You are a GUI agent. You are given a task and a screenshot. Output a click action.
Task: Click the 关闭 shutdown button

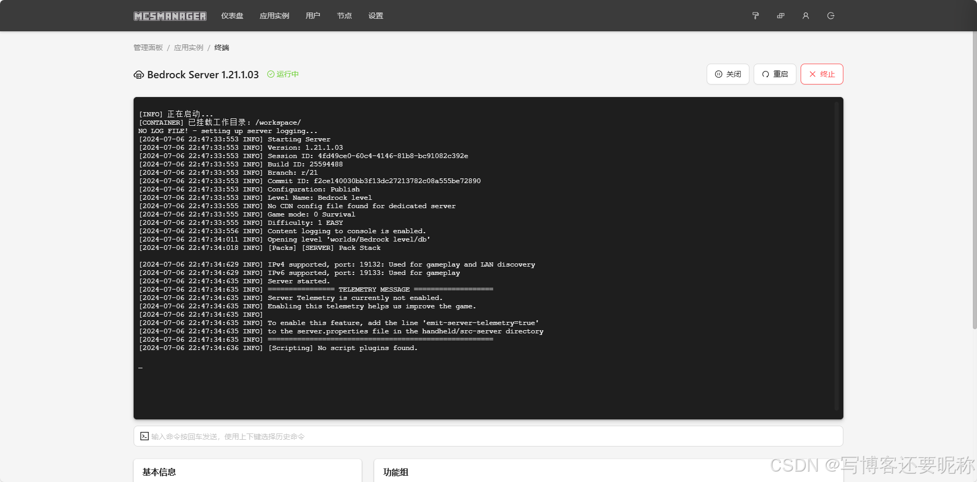(x=728, y=74)
